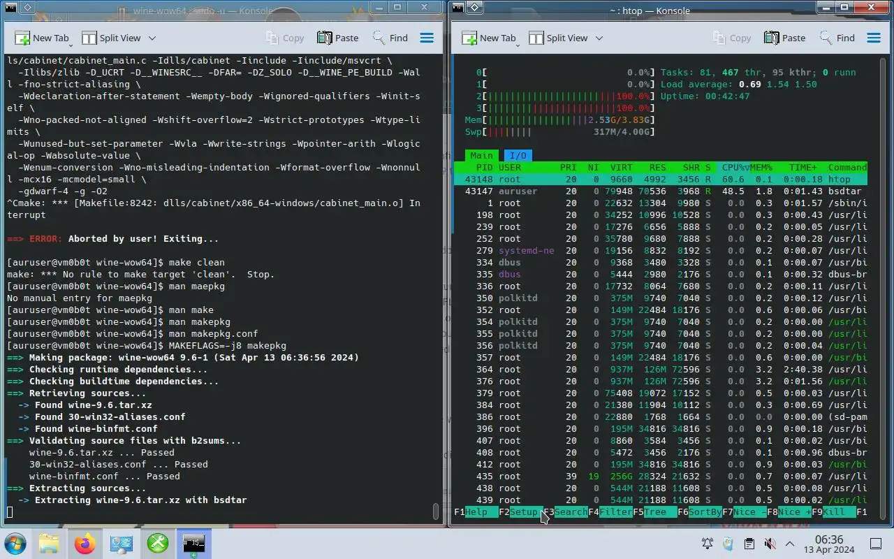Toggle the all-desktops pin on the htop window
This screenshot has width=894, height=559.
[474, 8]
